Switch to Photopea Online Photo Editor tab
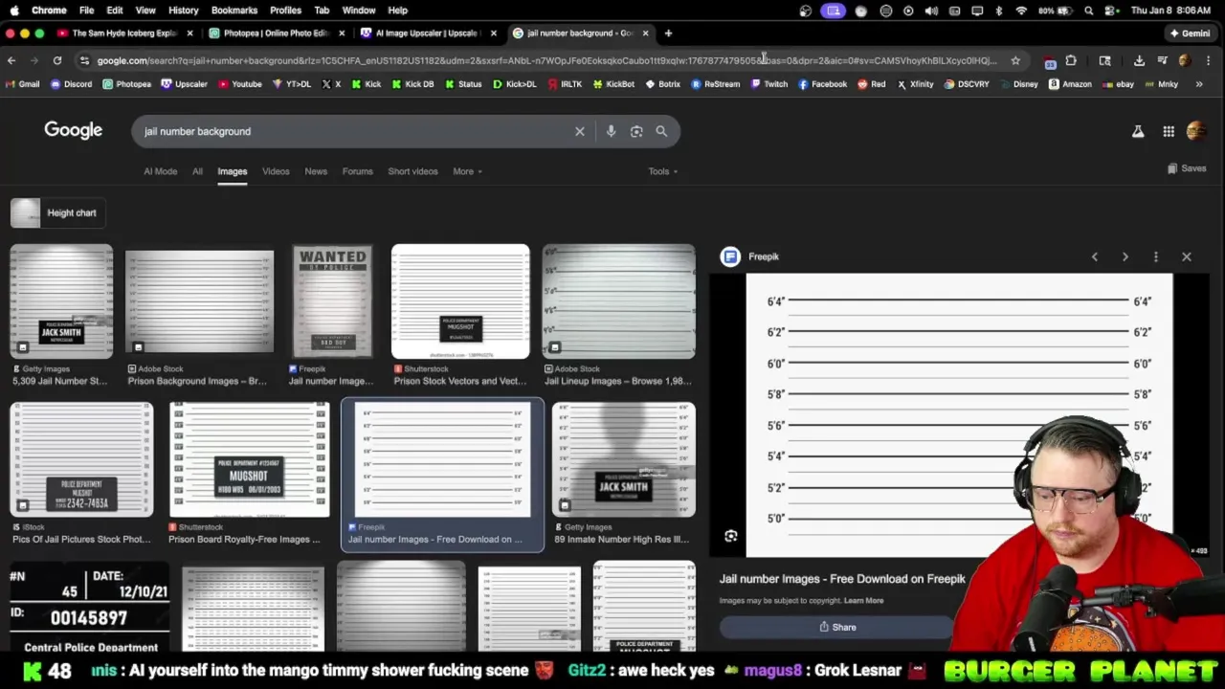This screenshot has height=689, width=1225. (277, 33)
